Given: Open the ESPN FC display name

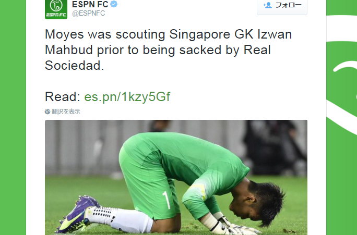Looking at the screenshot, I should pos(90,4).
